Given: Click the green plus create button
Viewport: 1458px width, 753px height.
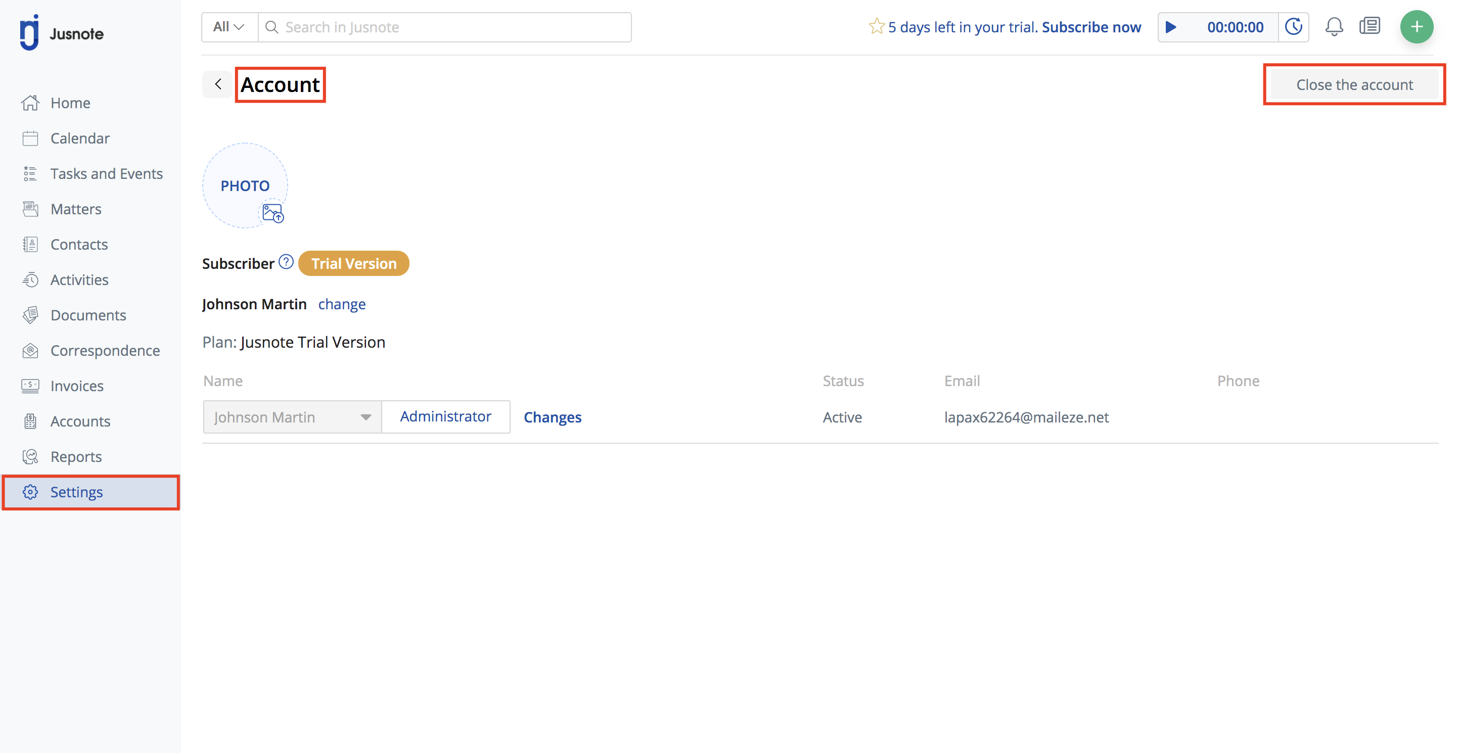Looking at the screenshot, I should click(1417, 27).
